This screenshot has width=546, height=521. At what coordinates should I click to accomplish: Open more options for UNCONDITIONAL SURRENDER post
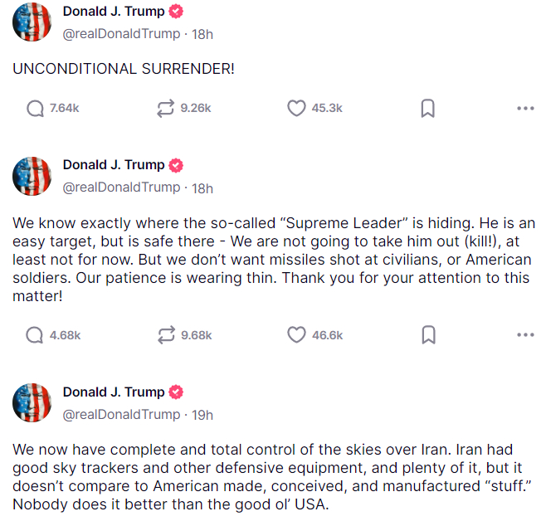coord(525,109)
